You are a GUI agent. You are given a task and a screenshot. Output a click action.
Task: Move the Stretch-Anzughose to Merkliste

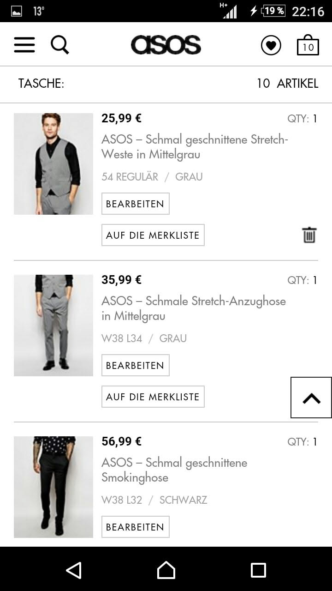(153, 397)
